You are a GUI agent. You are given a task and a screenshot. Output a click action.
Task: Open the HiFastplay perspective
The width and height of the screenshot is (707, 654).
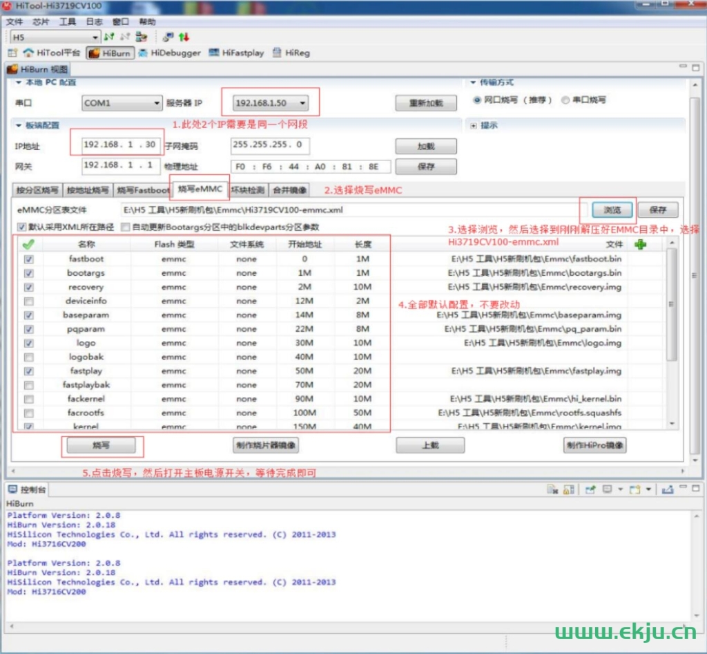click(x=236, y=53)
